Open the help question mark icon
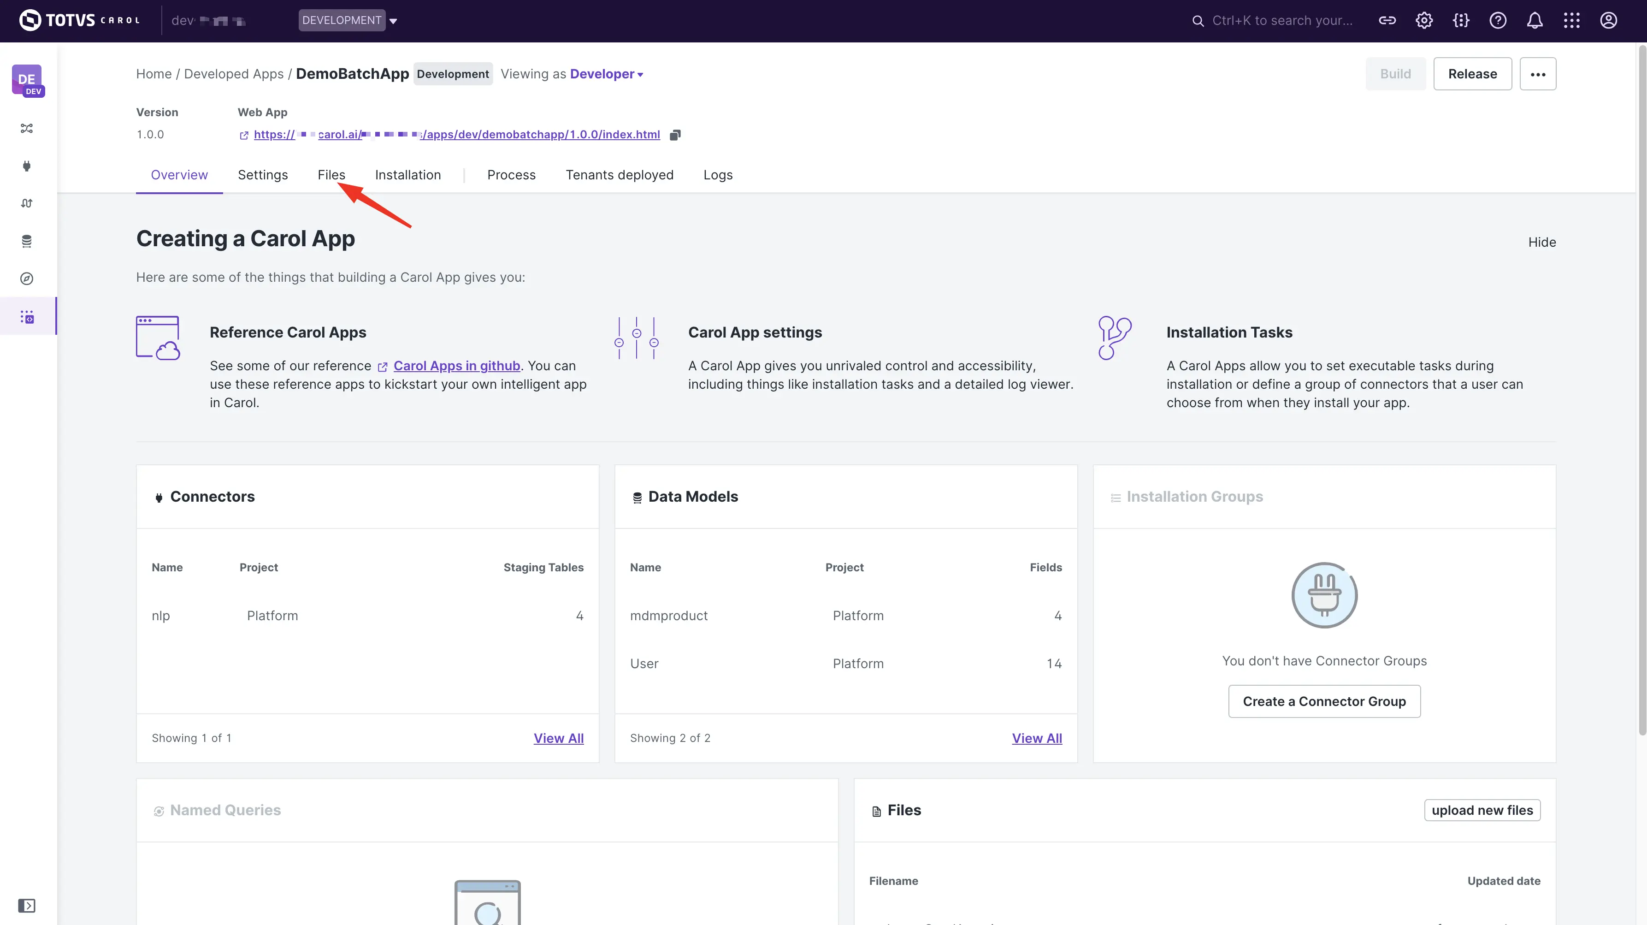This screenshot has width=1647, height=925. point(1498,20)
